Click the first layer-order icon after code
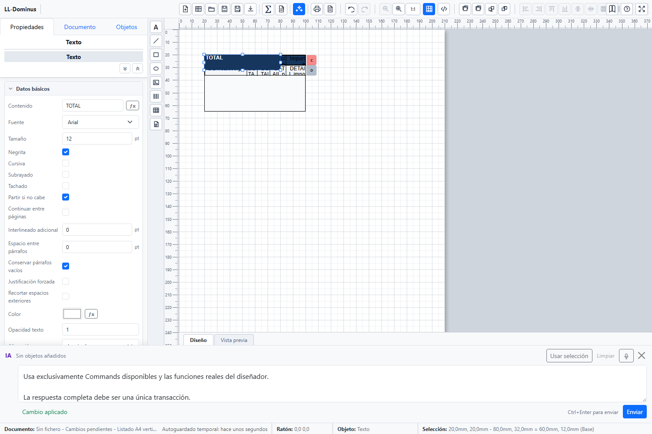 point(465,9)
